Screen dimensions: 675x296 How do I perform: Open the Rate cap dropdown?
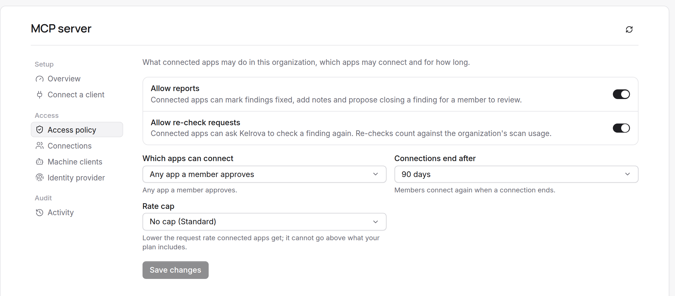click(264, 222)
